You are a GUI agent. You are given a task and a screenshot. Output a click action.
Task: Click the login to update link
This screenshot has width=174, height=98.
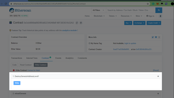point(130,43)
